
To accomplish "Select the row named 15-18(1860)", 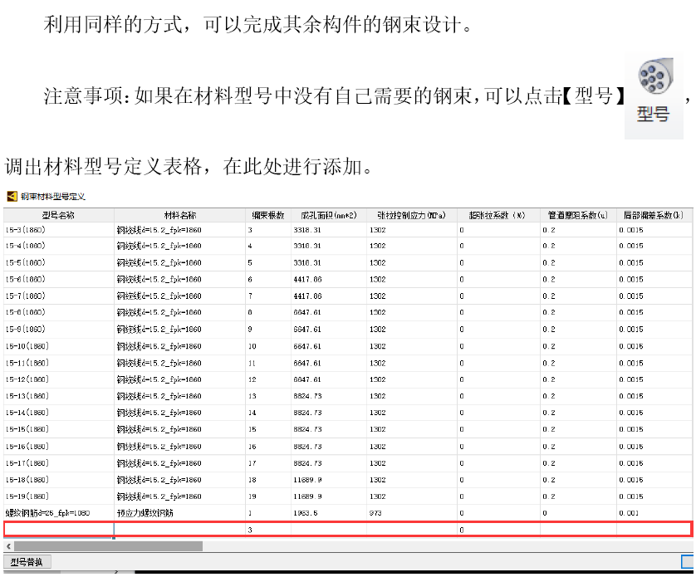I will pyautogui.click(x=348, y=480).
